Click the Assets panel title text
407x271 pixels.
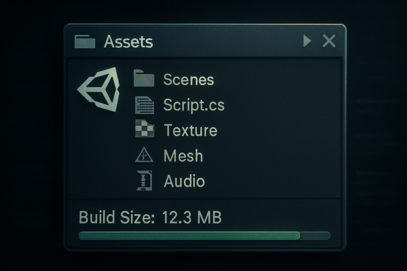click(128, 41)
